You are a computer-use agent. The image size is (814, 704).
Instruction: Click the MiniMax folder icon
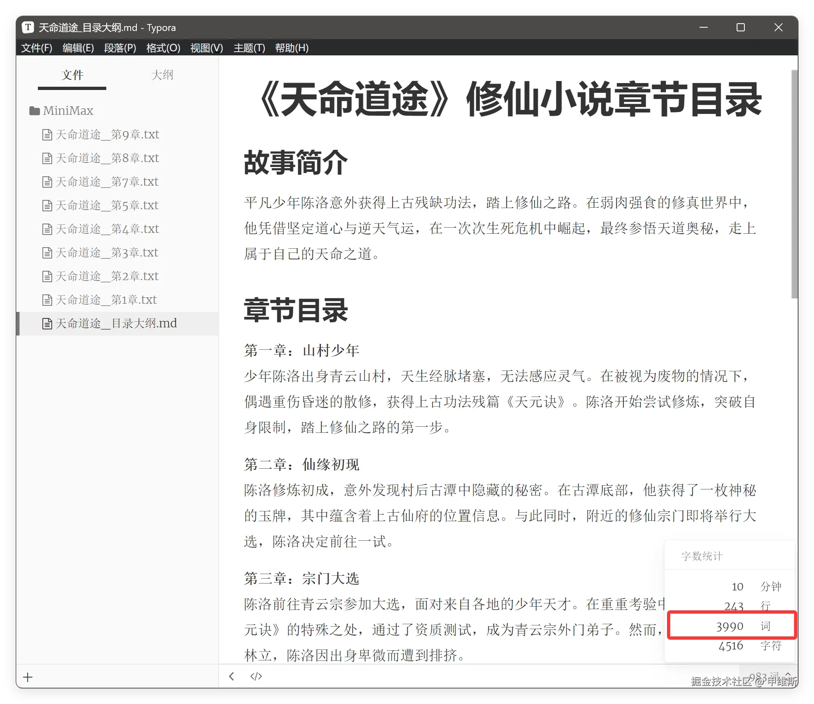[35, 111]
